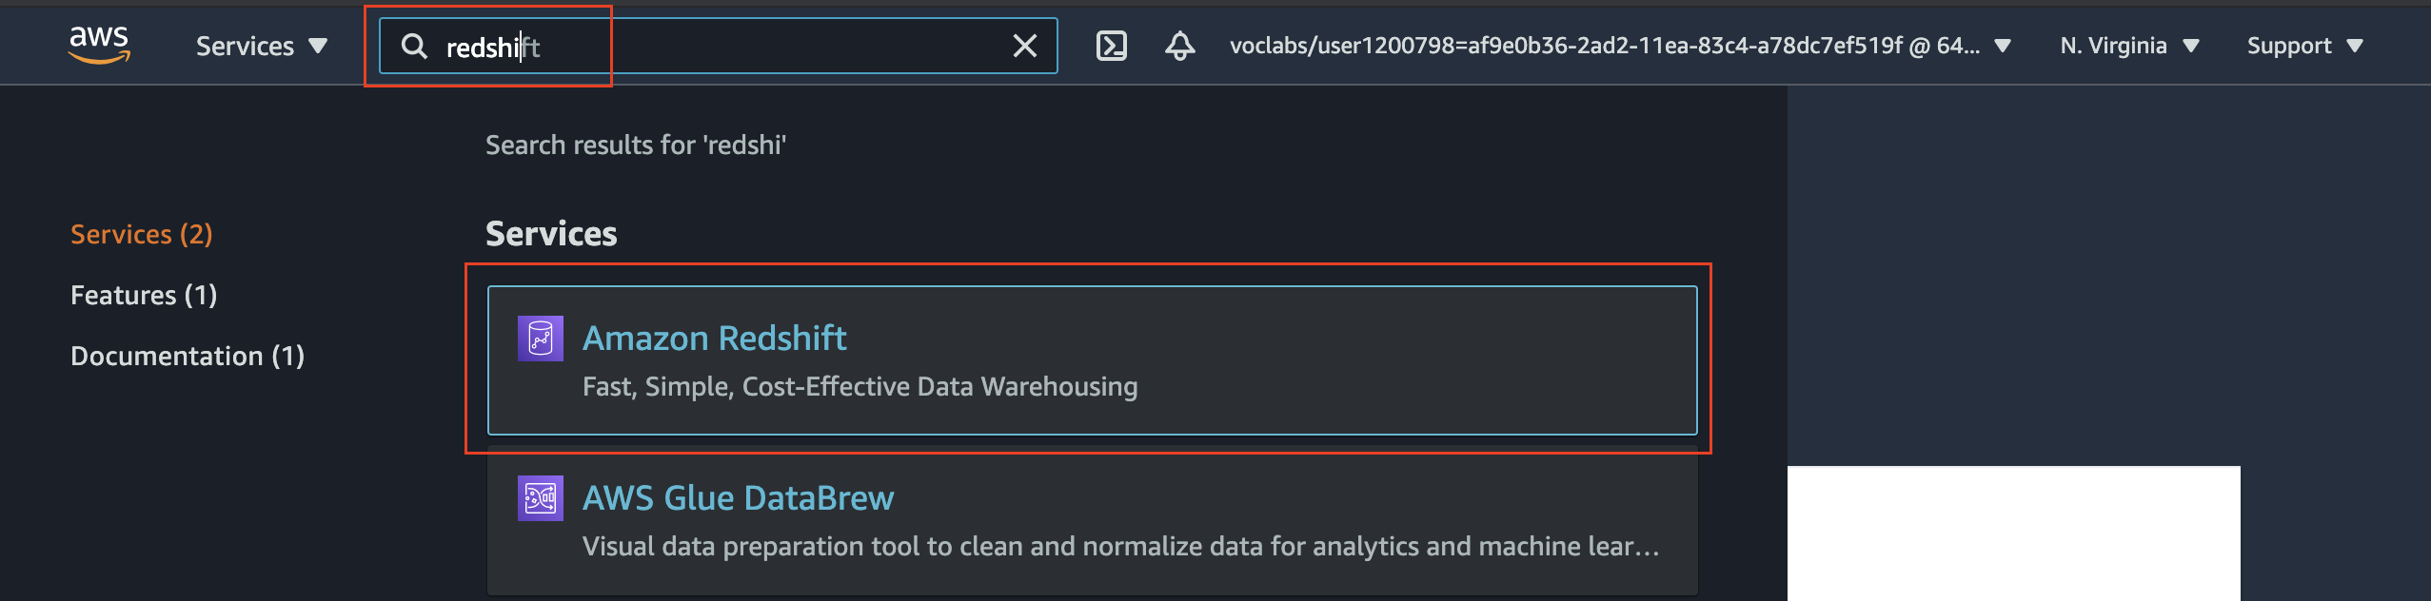Image resolution: width=2431 pixels, height=601 pixels.
Task: Filter results by Features (1)
Action: 144,295
